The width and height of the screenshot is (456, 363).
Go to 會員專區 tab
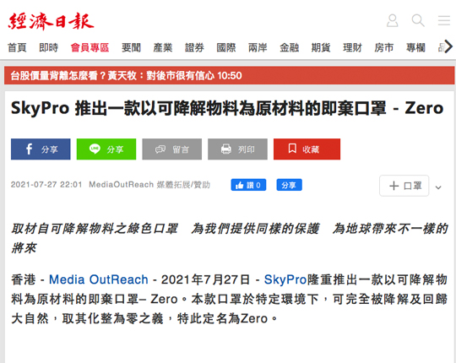(x=90, y=47)
